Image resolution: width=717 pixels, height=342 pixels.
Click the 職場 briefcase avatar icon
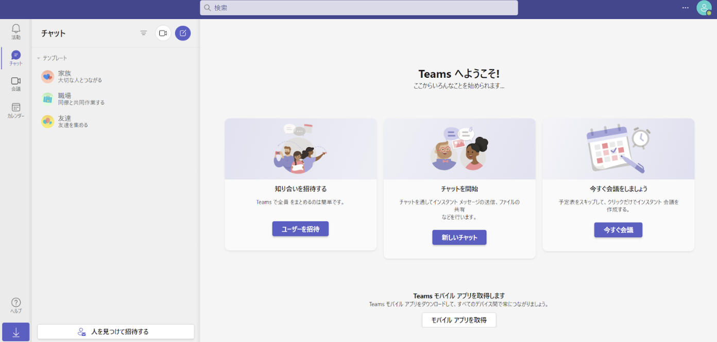(x=47, y=98)
